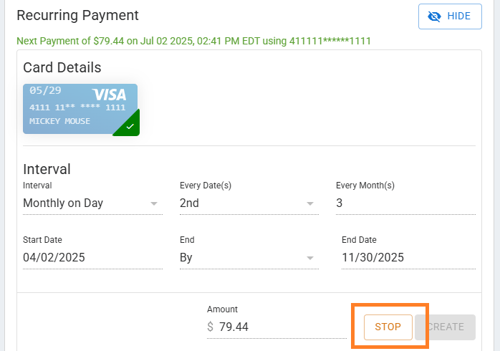Click the crossed-out eye icon beside HIDE

(436, 16)
